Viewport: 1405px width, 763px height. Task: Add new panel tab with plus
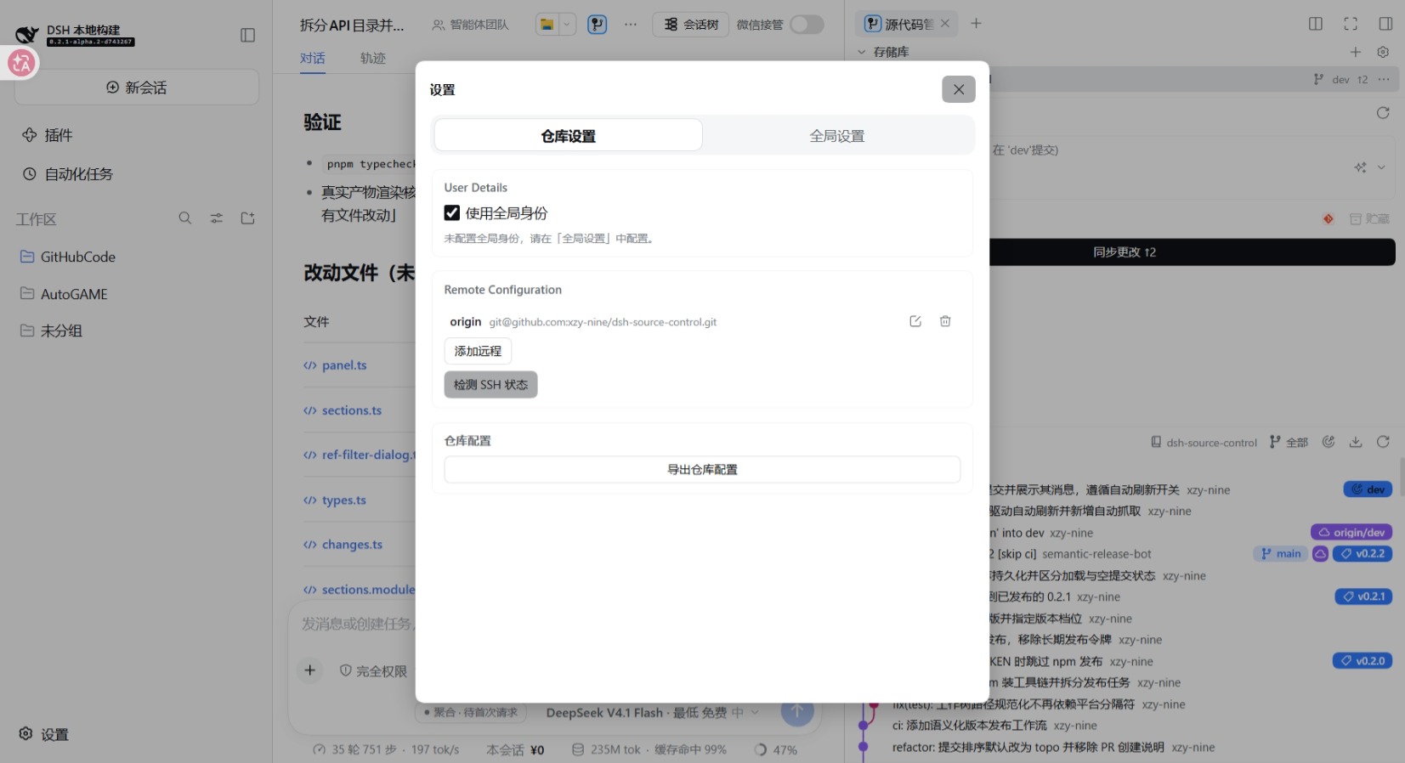[x=976, y=24]
